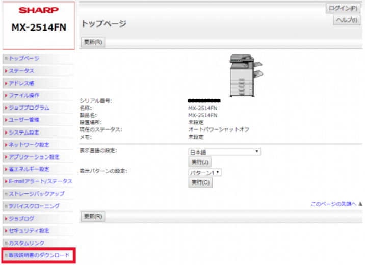Expand the ファイル操作 menu
This screenshot has height=265, width=365.
23,95
